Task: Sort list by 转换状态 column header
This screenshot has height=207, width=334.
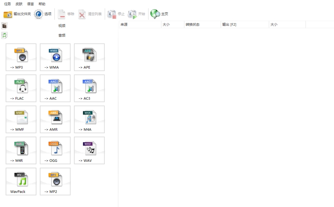Action: pos(192,25)
